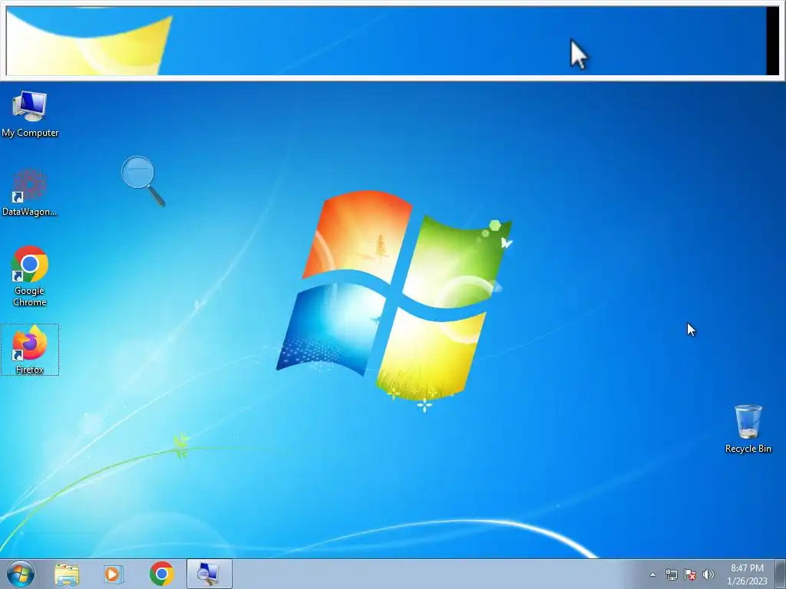
Task: Click the Show desktop strip
Action: point(781,574)
